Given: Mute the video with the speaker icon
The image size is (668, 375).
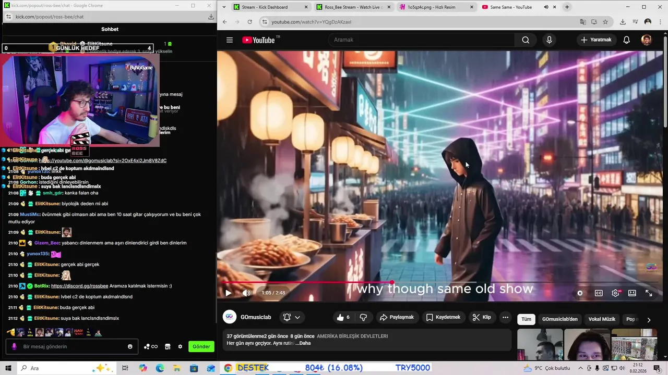Looking at the screenshot, I should click(x=246, y=293).
